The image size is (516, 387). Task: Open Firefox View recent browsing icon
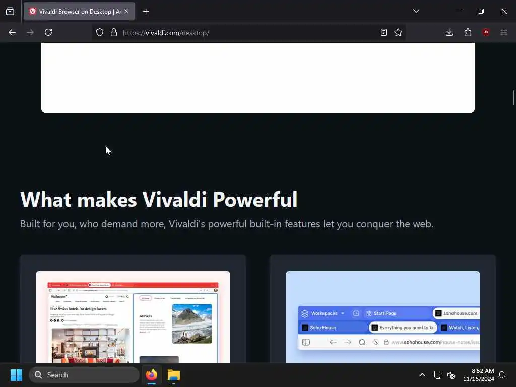[x=10, y=11]
